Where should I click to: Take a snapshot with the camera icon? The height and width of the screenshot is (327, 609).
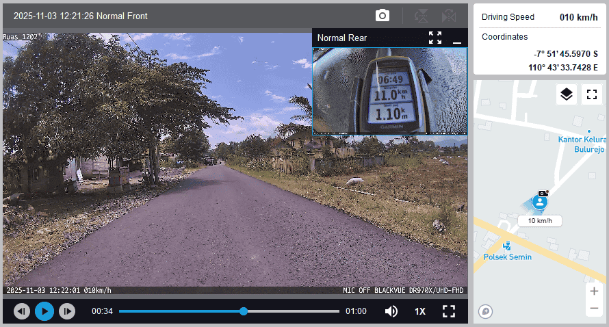point(383,16)
